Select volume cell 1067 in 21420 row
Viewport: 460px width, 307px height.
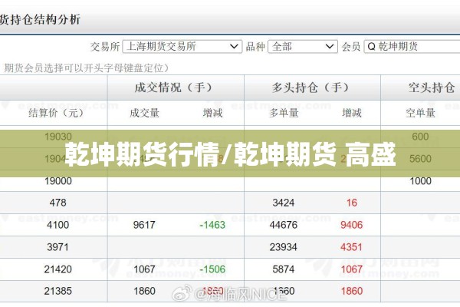pos(144,269)
